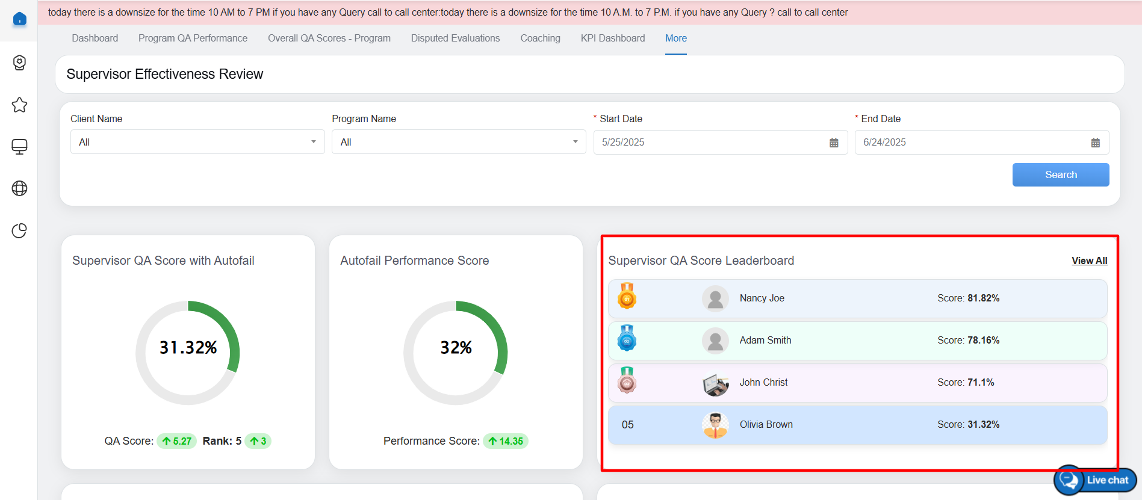
Task: Open the More tab menu
Action: click(675, 38)
